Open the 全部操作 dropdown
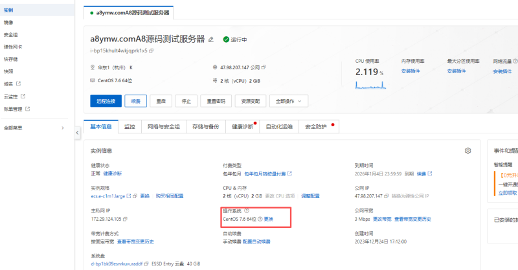 289,101
